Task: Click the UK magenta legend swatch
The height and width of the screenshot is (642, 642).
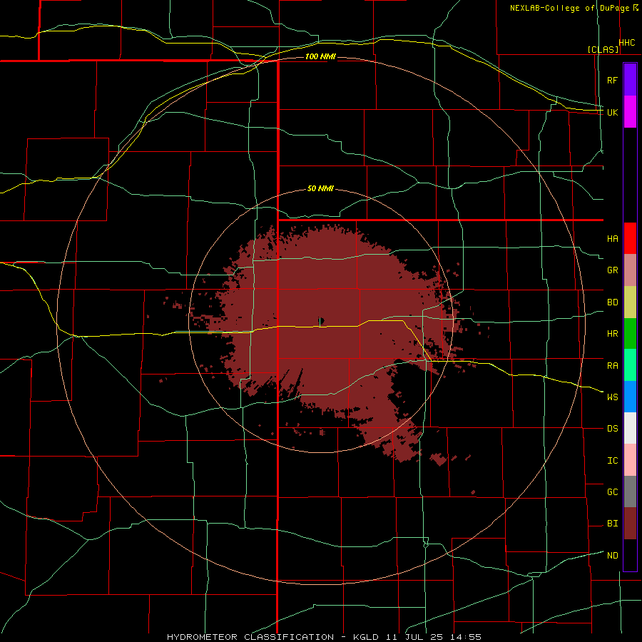Action: [x=630, y=112]
